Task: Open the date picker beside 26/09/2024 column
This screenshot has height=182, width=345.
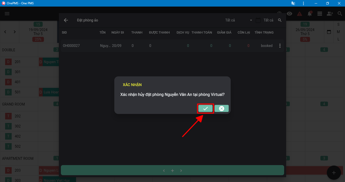Action: tap(329, 32)
